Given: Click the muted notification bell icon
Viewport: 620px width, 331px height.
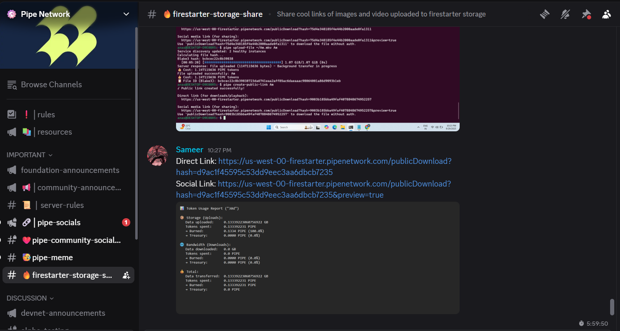Looking at the screenshot, I should pyautogui.click(x=565, y=14).
